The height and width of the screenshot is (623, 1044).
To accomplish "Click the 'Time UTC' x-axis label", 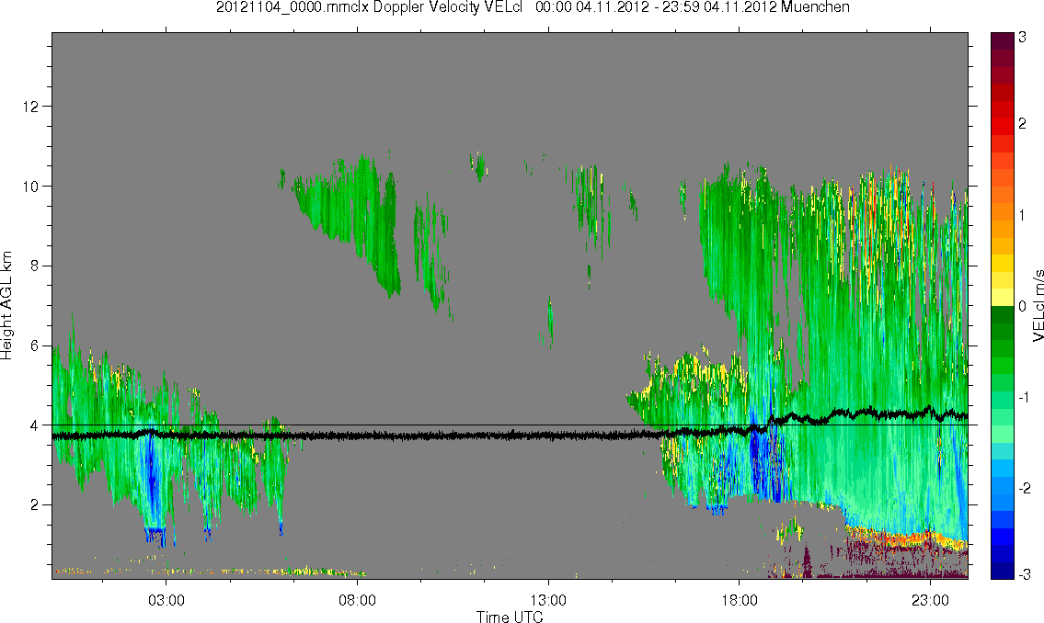I will point(510,617).
